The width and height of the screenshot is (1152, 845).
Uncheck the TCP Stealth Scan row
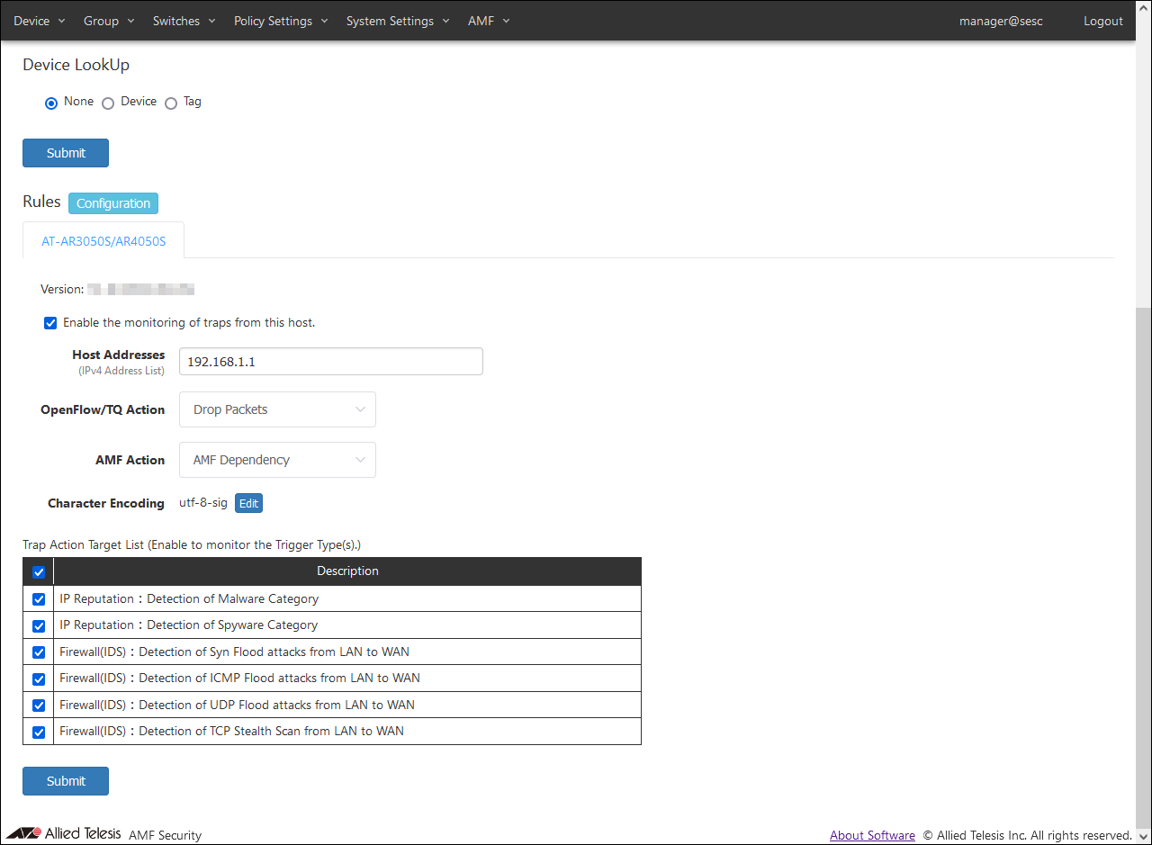39,732
